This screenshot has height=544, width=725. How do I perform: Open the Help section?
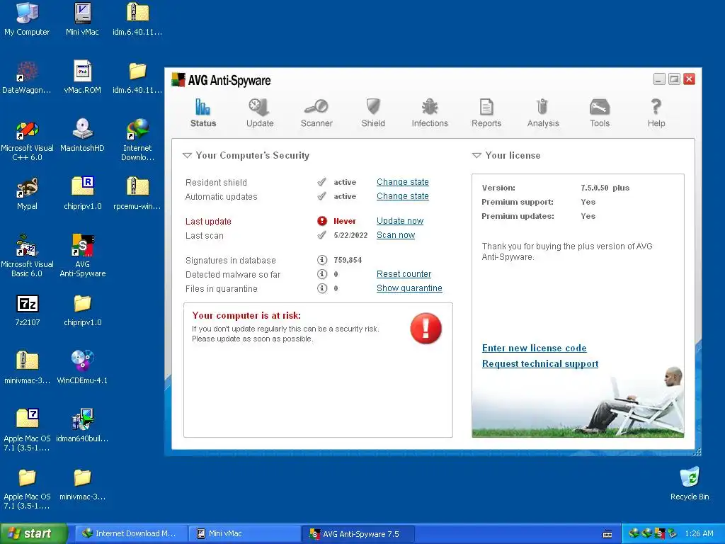(x=656, y=113)
